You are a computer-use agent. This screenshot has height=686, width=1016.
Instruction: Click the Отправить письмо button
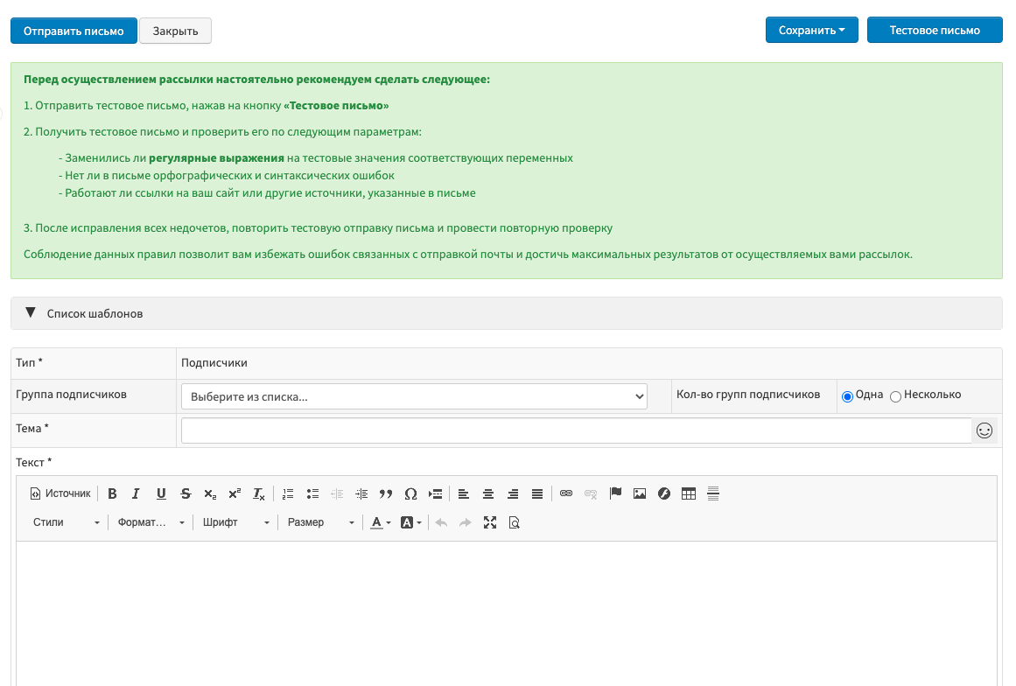tap(74, 31)
